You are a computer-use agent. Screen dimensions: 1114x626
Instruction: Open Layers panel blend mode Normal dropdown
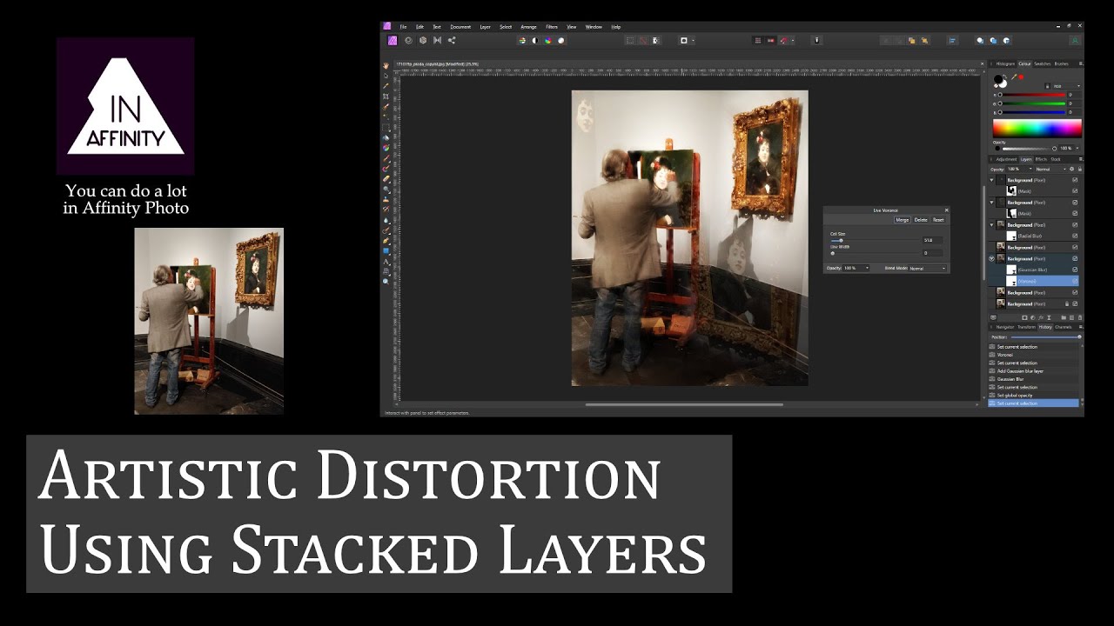[x=1051, y=169]
